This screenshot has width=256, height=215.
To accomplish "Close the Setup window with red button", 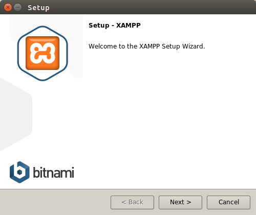I will [x=8, y=8].
